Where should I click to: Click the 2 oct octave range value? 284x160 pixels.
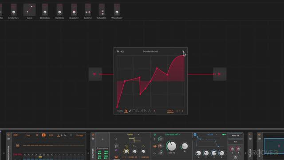(x=28, y=135)
